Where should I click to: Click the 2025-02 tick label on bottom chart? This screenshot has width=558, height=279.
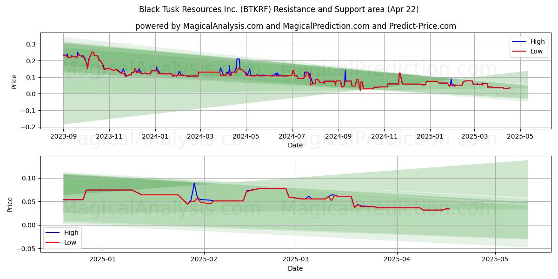[x=204, y=260]
